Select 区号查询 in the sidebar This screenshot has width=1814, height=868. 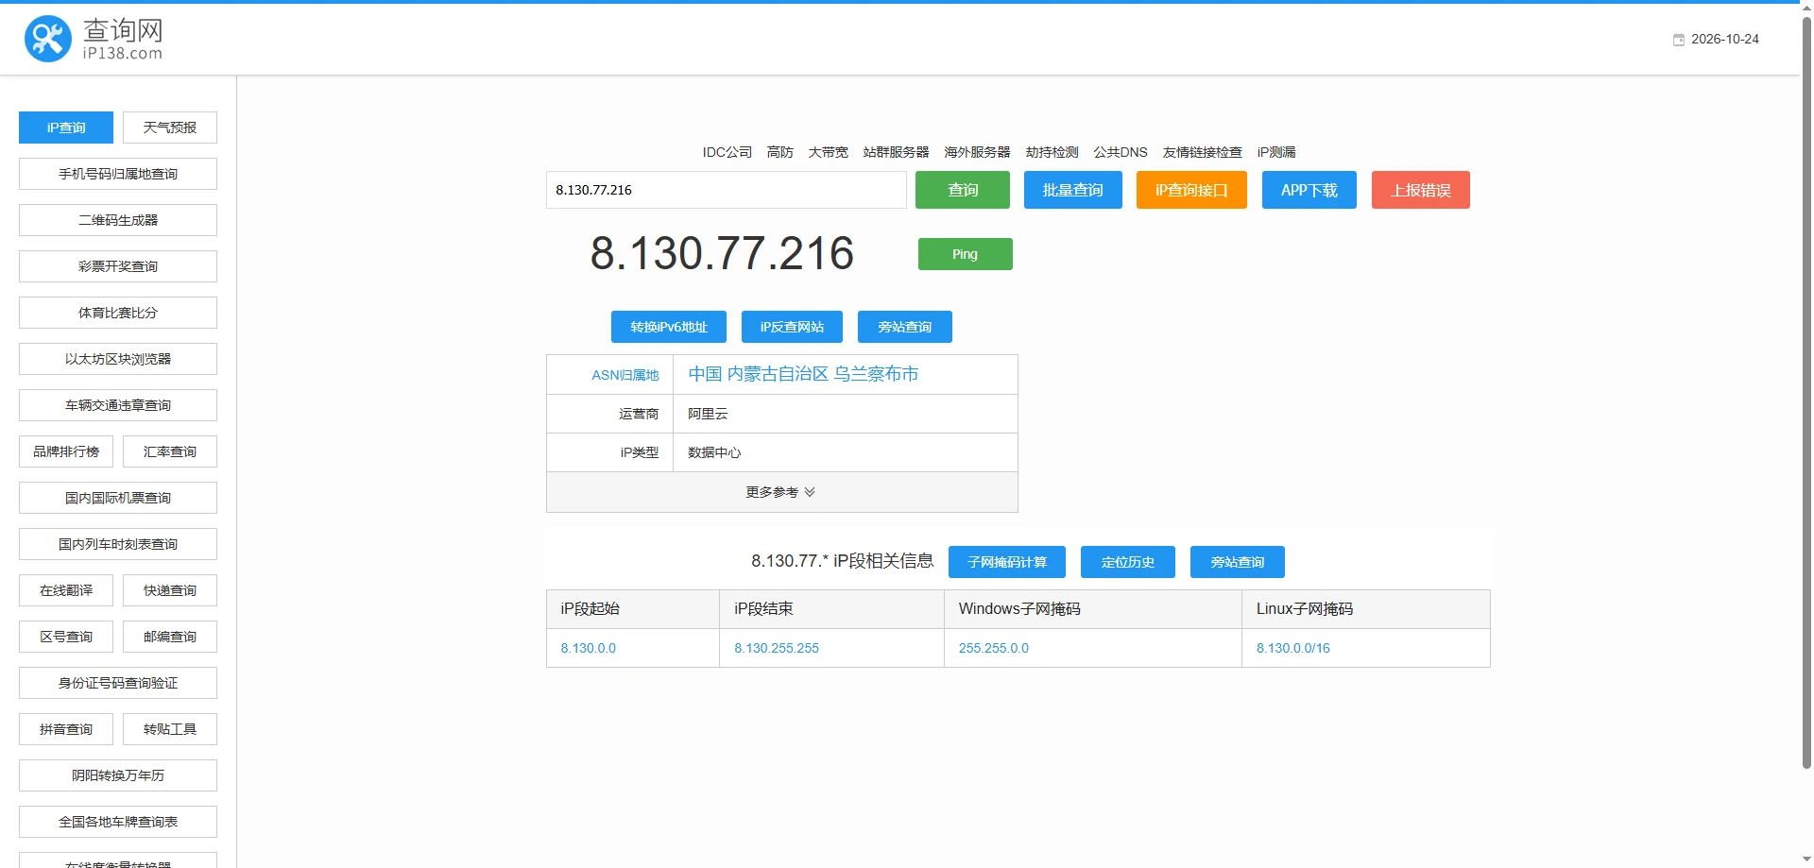click(66, 637)
